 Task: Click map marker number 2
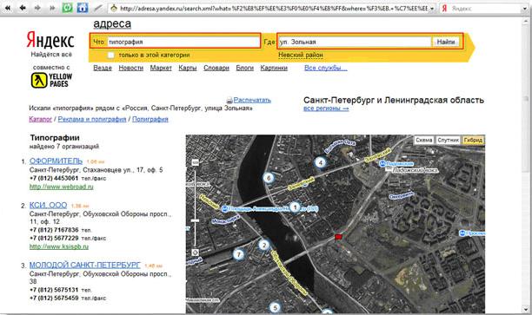[264, 245]
